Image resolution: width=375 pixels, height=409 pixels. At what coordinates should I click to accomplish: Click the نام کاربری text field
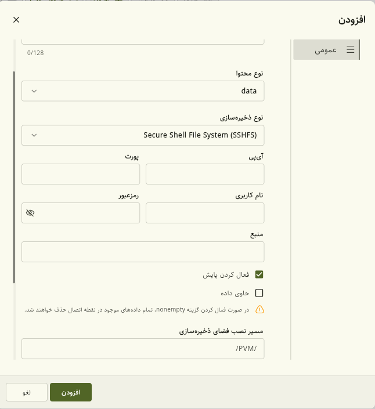205,213
